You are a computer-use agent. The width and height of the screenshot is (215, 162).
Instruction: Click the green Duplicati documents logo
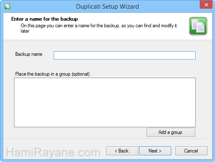(198, 26)
